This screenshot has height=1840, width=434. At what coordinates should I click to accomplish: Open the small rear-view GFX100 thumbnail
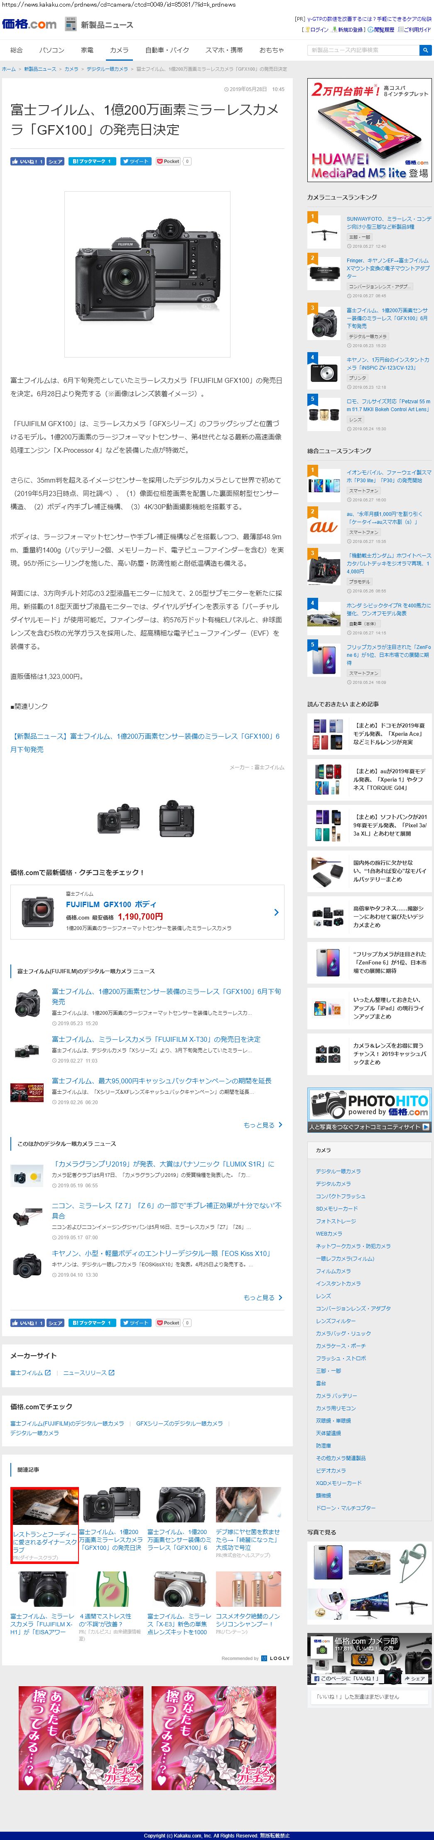(x=177, y=819)
